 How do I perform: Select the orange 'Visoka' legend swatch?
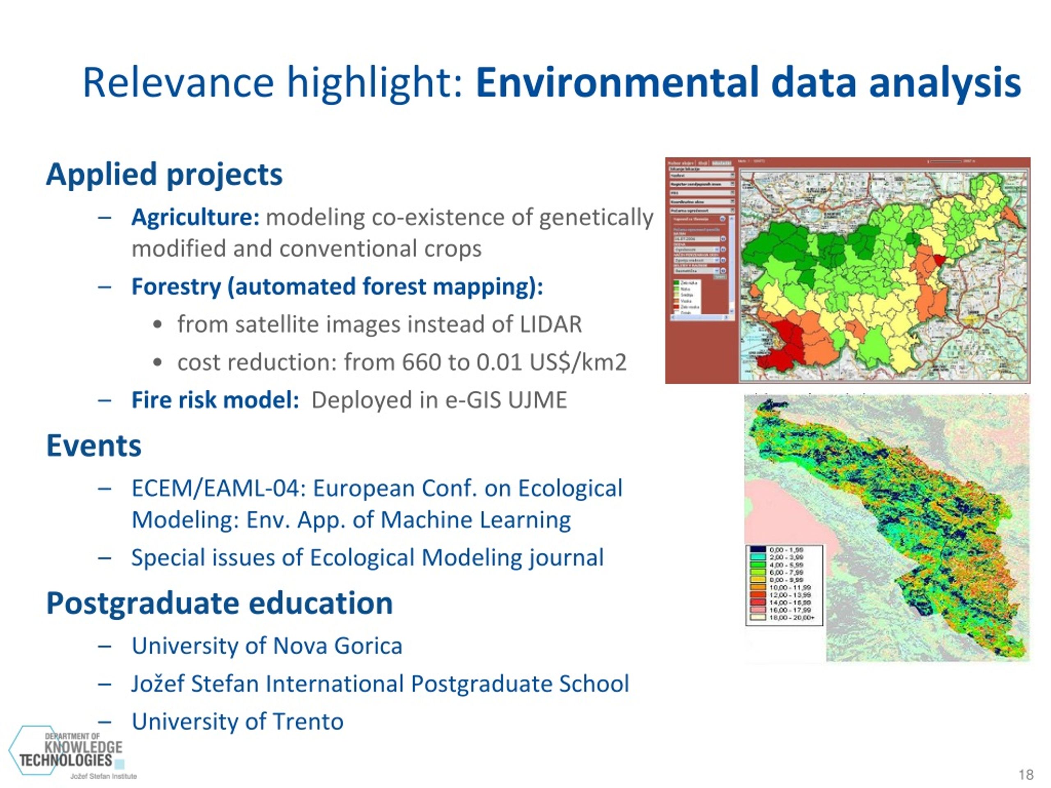(x=676, y=301)
